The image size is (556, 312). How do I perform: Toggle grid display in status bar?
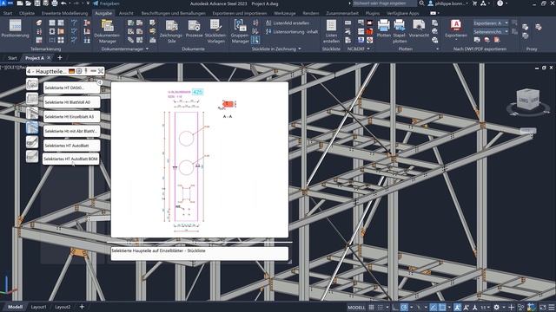371,308
